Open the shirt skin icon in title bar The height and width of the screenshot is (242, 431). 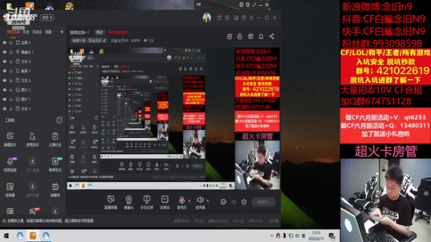[x=244, y=18]
